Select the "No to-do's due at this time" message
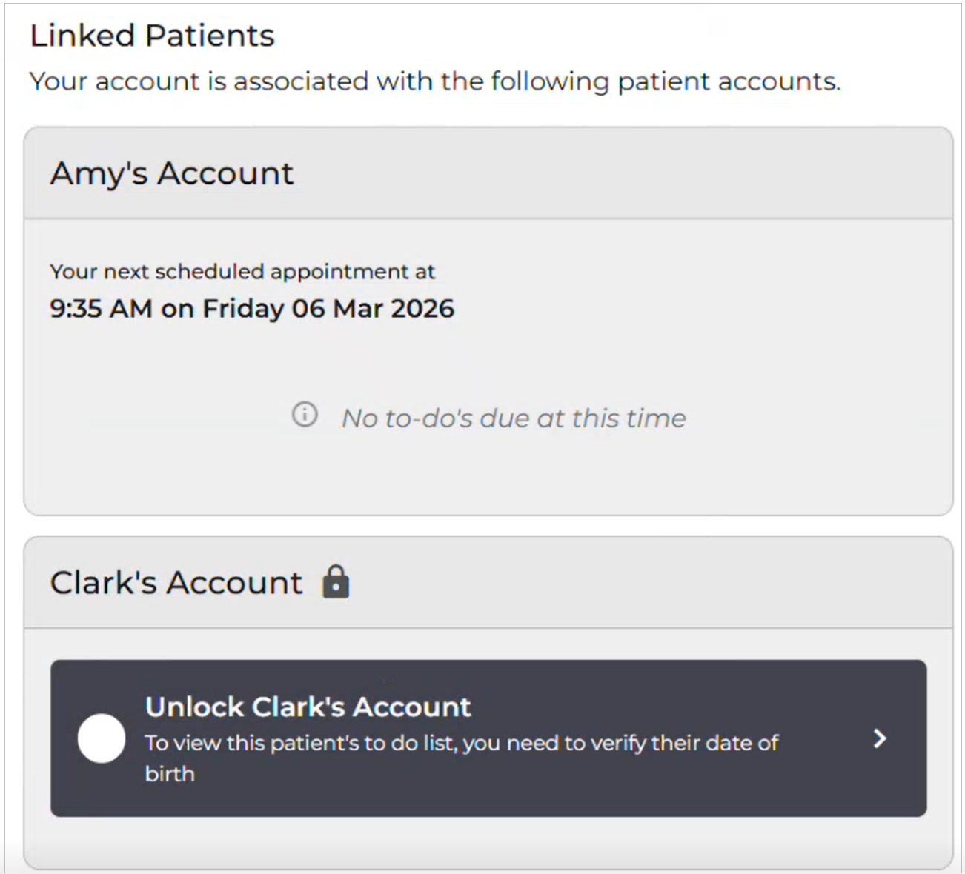Viewport: 965px width, 874px height. point(513,417)
